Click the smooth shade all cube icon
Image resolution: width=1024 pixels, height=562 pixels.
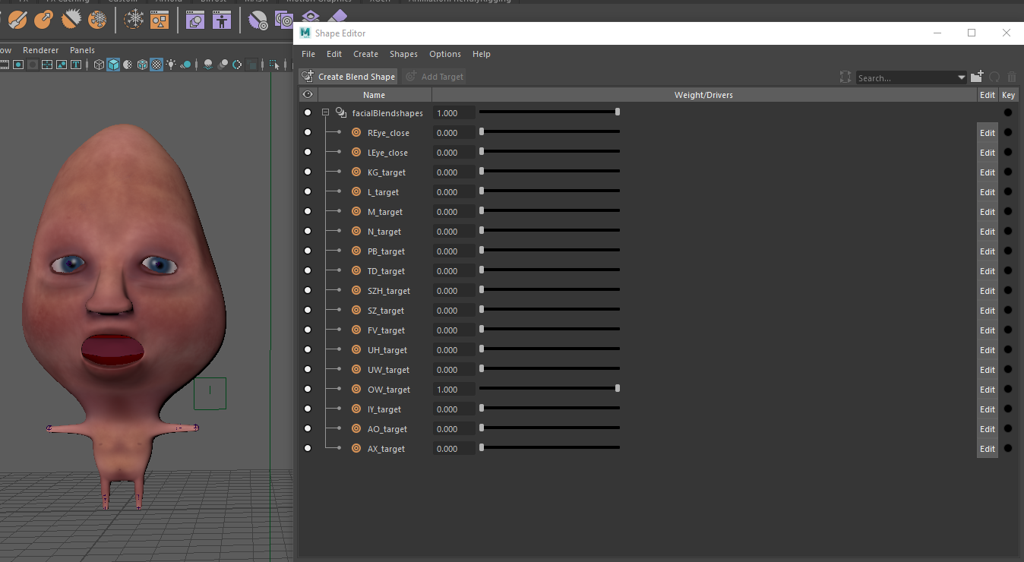[113, 65]
